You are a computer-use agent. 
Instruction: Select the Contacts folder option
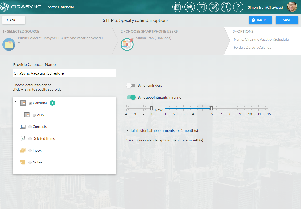coord(30,127)
